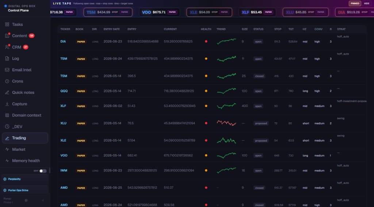
Task: Click the health dot in VOO row
Action: click(206, 156)
